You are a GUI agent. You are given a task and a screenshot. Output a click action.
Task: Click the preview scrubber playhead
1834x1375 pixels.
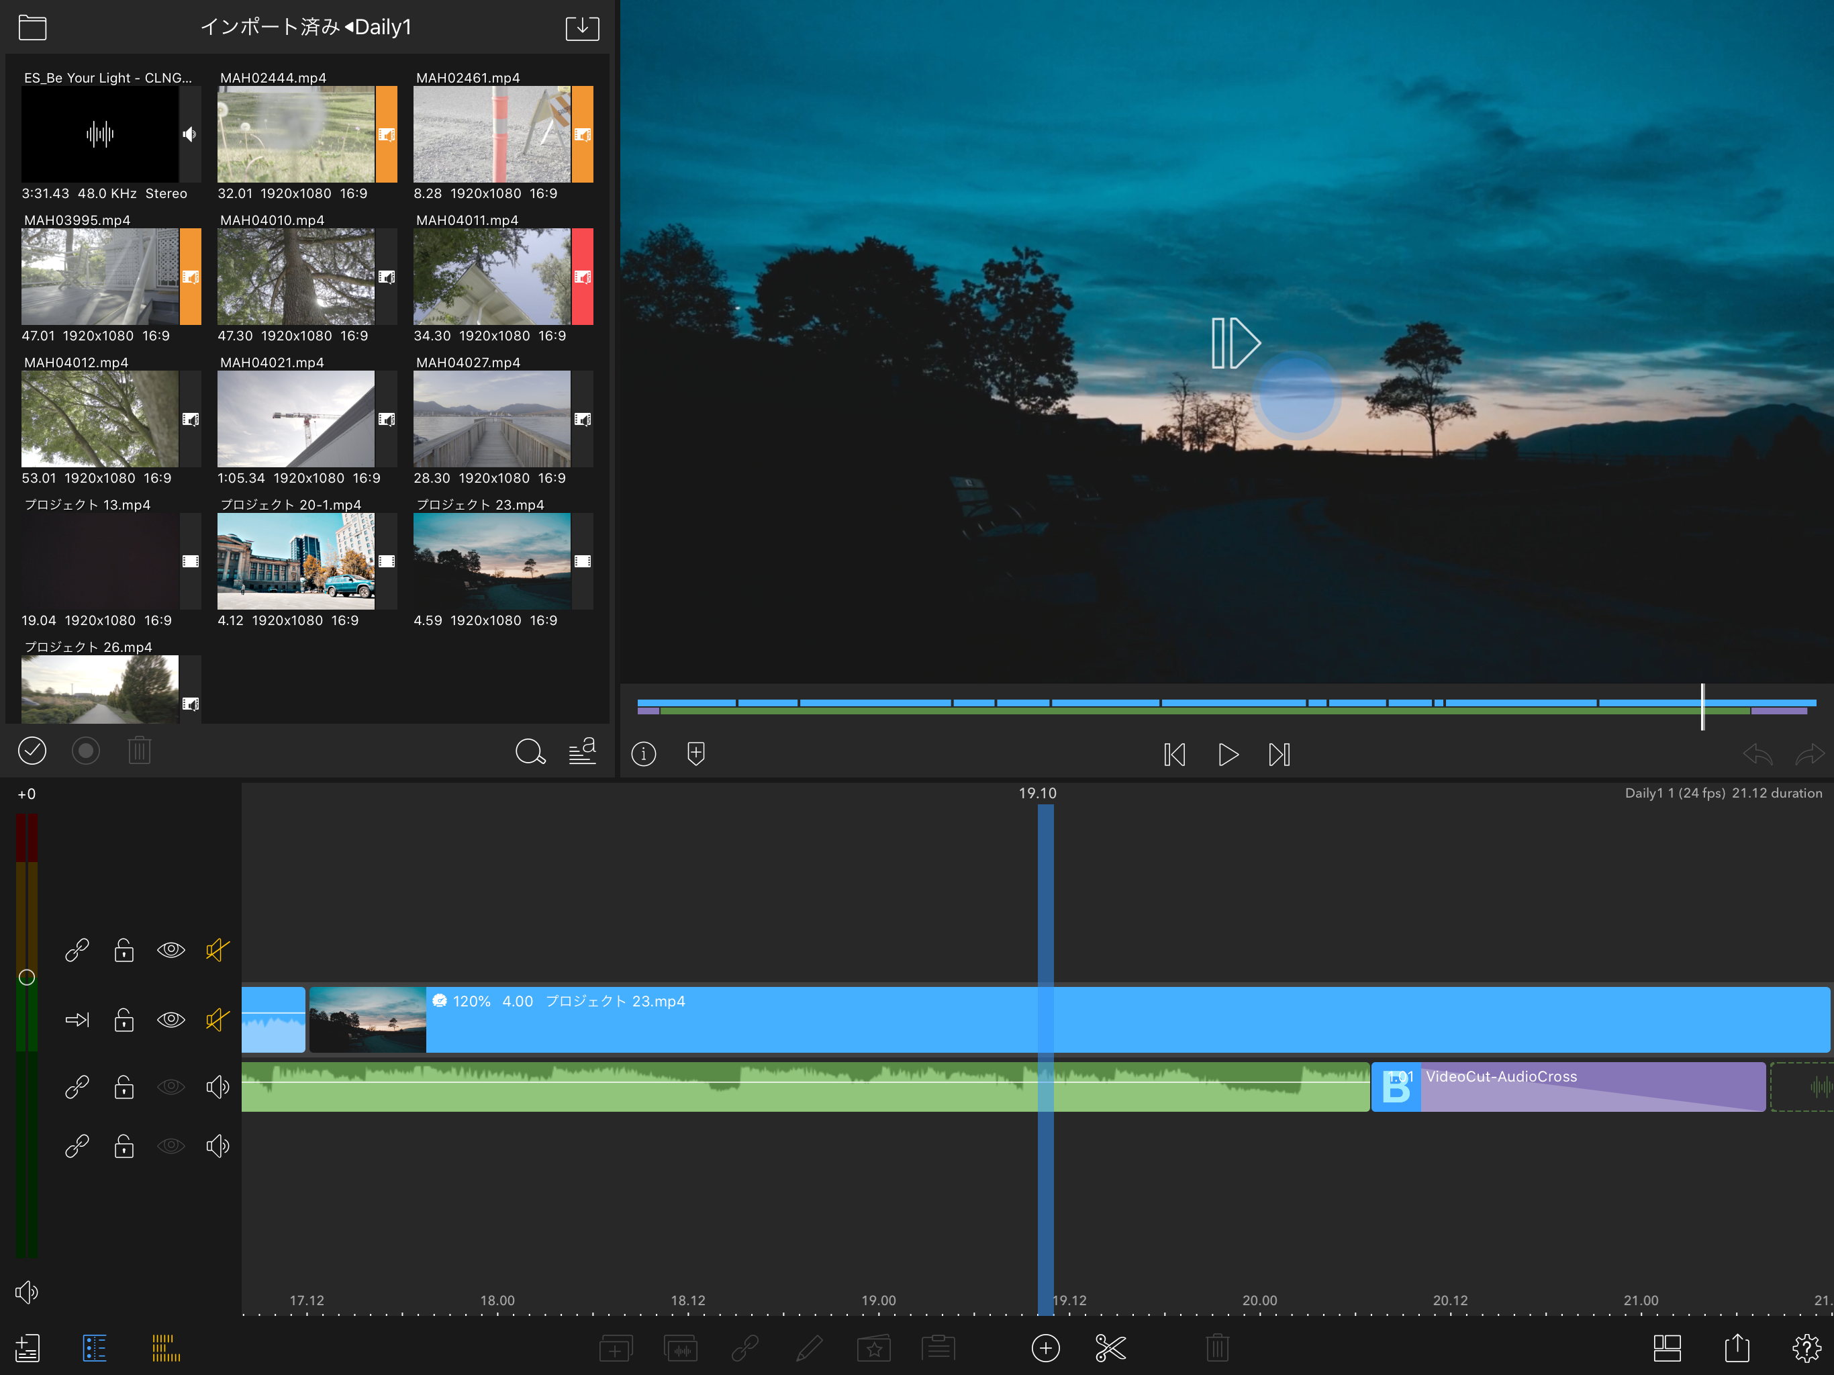tap(1702, 706)
